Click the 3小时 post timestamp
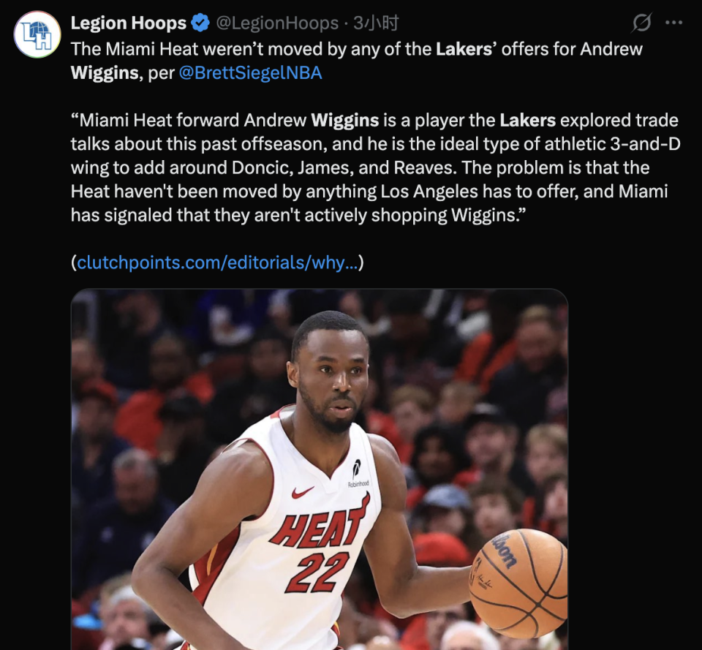This screenshot has height=650, width=702. (x=376, y=23)
